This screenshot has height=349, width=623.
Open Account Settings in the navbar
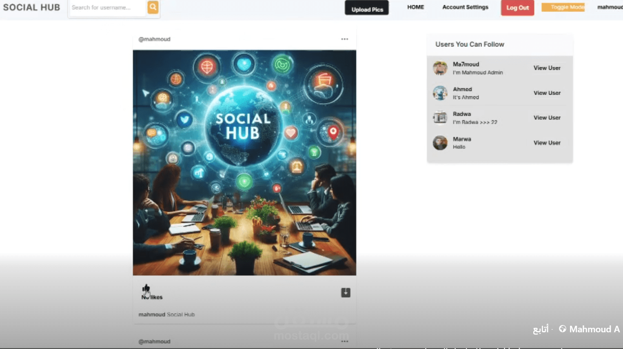[466, 7]
